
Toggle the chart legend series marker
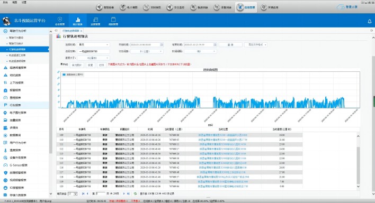pyautogui.click(x=64, y=75)
